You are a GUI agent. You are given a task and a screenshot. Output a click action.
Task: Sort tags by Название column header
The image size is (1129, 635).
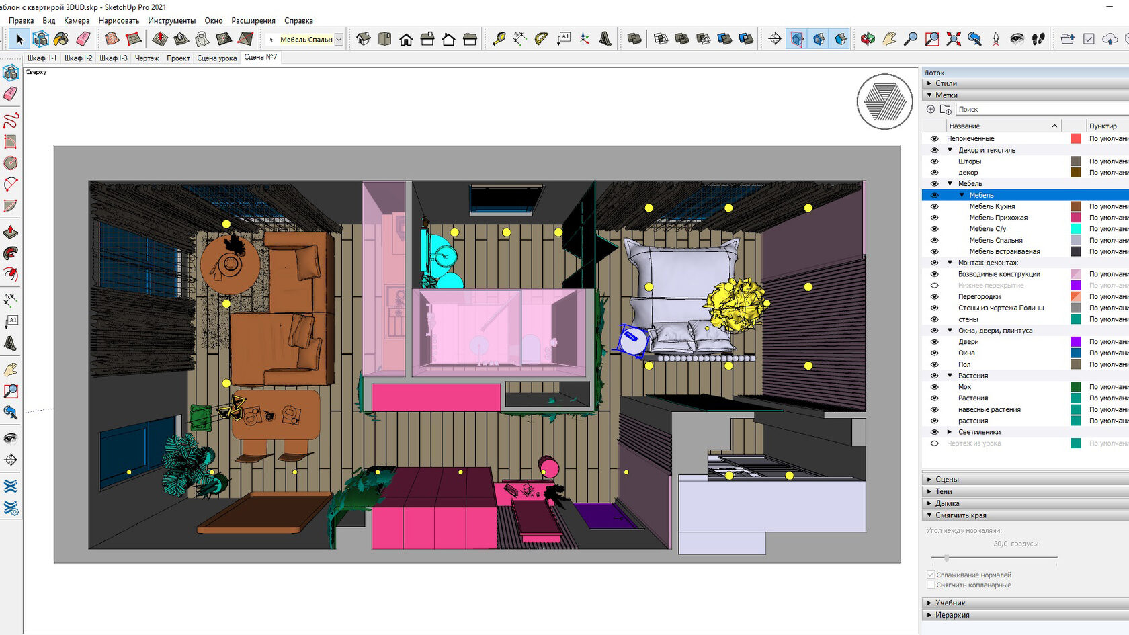[x=1003, y=126]
